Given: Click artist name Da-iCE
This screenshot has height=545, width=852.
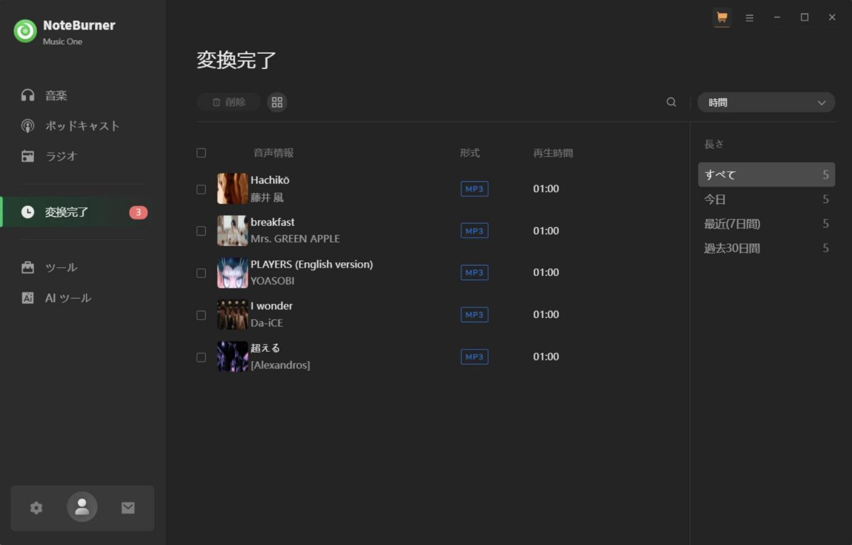Looking at the screenshot, I should (x=267, y=323).
